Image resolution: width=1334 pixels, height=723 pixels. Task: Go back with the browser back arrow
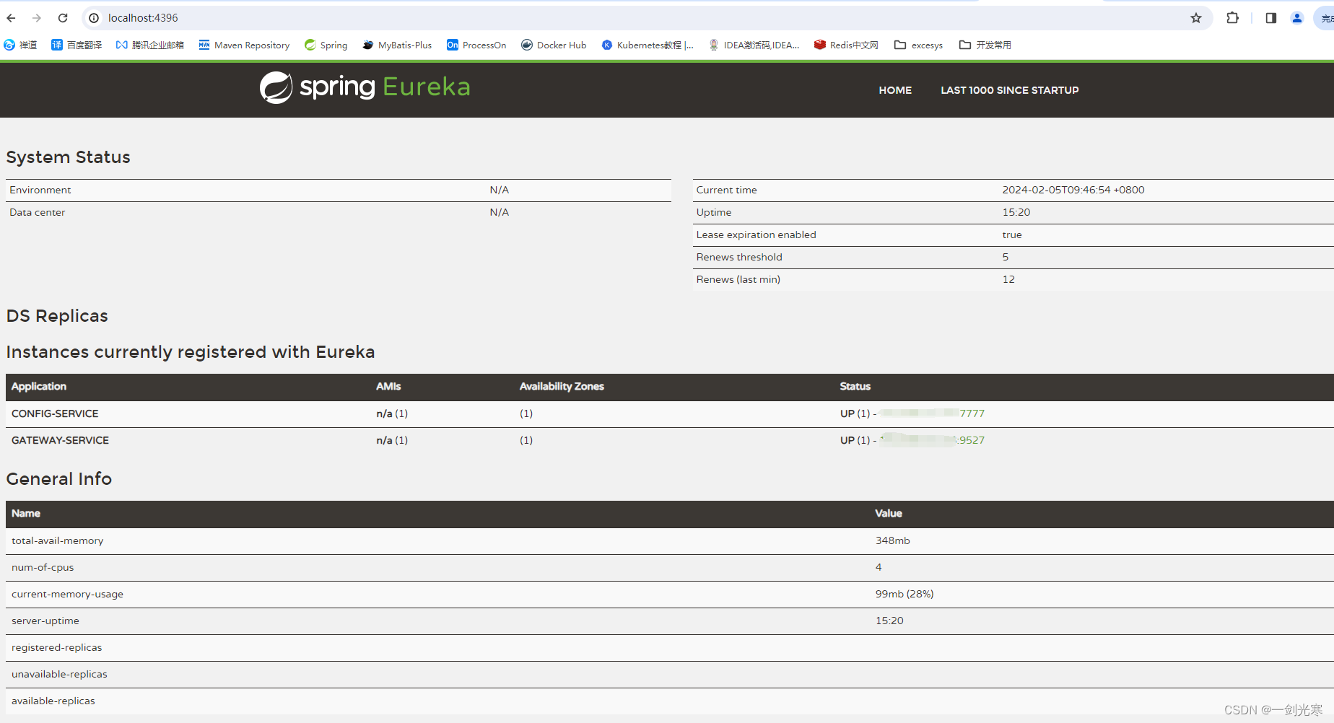(x=11, y=18)
